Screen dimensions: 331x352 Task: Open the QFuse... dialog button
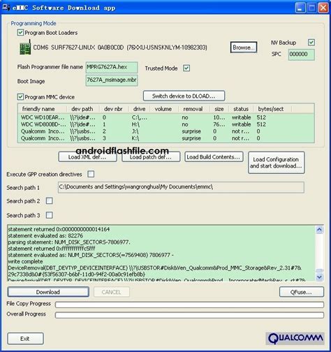(x=302, y=292)
